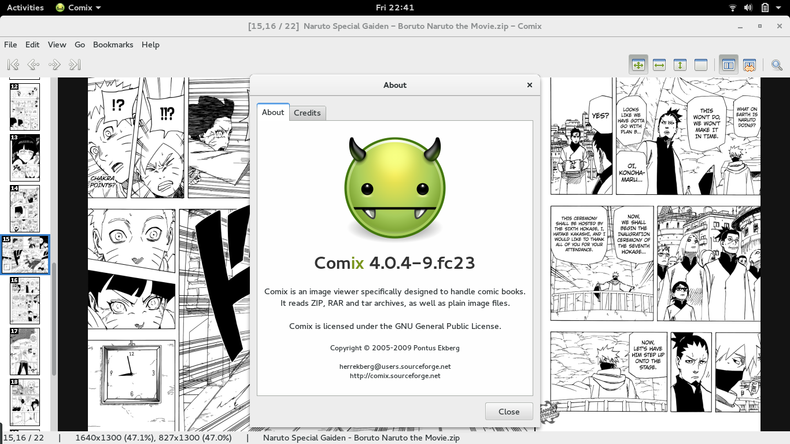
Task: Toggle manual zoom mode icon
Action: [x=701, y=65]
